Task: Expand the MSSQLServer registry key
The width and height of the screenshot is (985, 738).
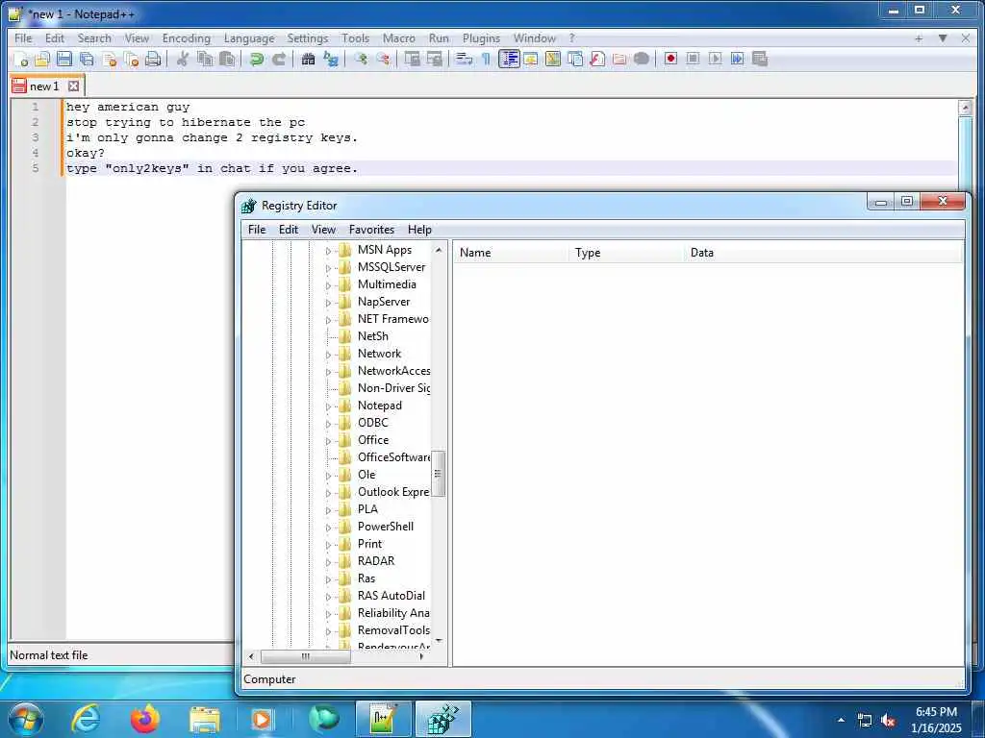Action: 328,268
